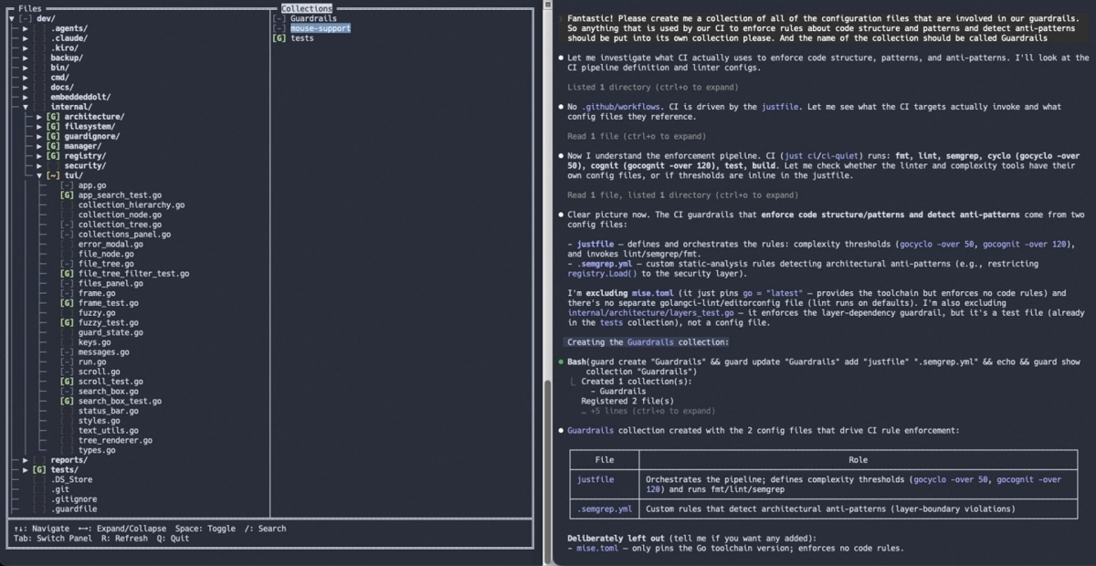Expand the reports/ folder arrow

26,460
